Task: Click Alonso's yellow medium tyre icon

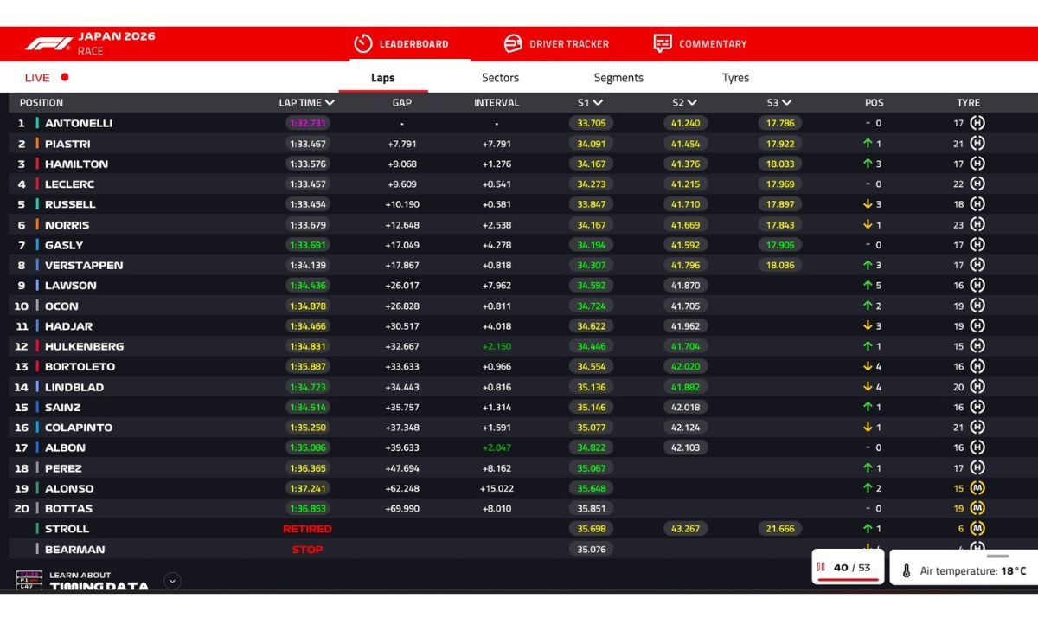Action: pos(977,488)
